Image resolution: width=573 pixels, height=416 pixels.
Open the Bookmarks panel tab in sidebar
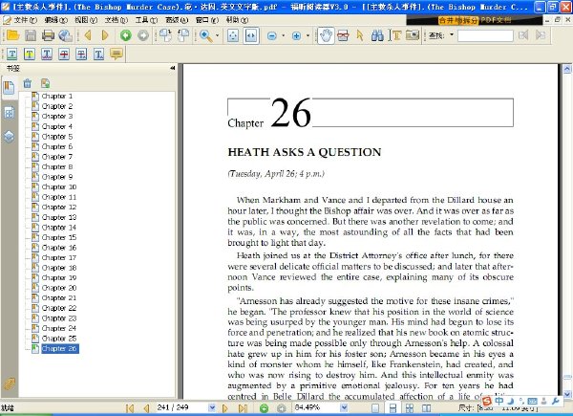[9, 88]
